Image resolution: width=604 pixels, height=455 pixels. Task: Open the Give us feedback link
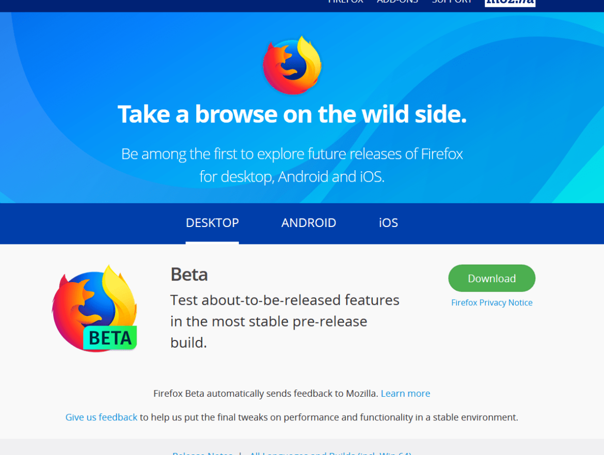(x=101, y=417)
